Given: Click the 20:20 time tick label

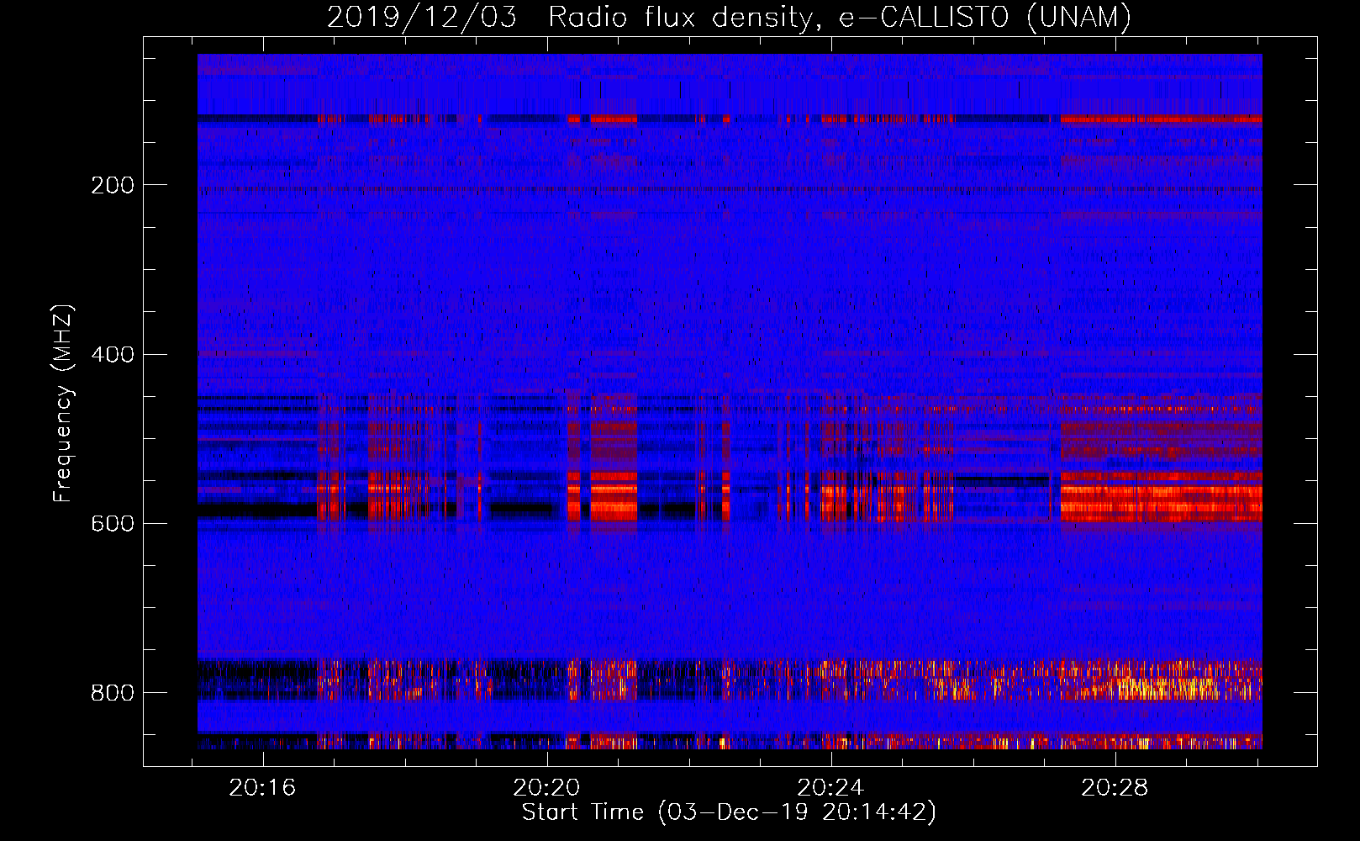Looking at the screenshot, I should click(547, 788).
